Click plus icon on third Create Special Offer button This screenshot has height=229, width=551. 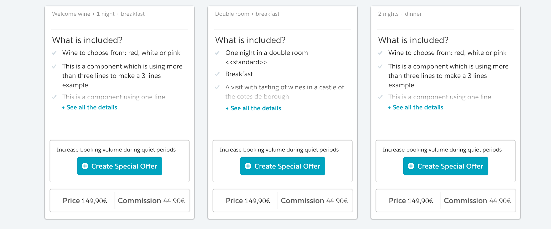(x=411, y=166)
